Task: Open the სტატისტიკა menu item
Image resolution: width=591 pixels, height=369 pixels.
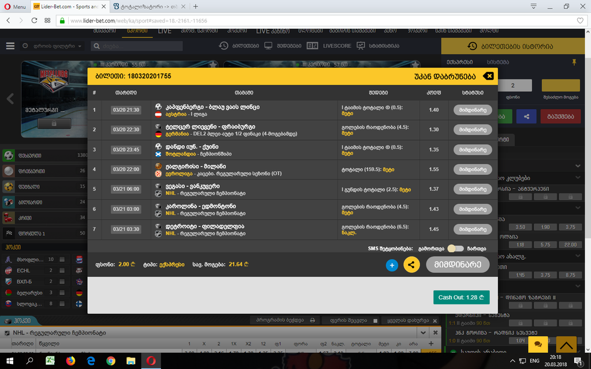Action: pyautogui.click(x=377, y=46)
